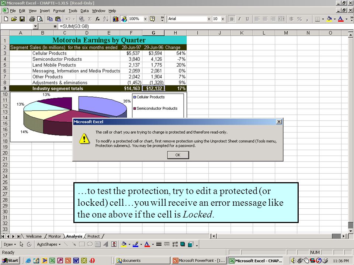Click the New workbook icon
Image resolution: width=354 pixels, height=265 pixels.
[x=6, y=19]
